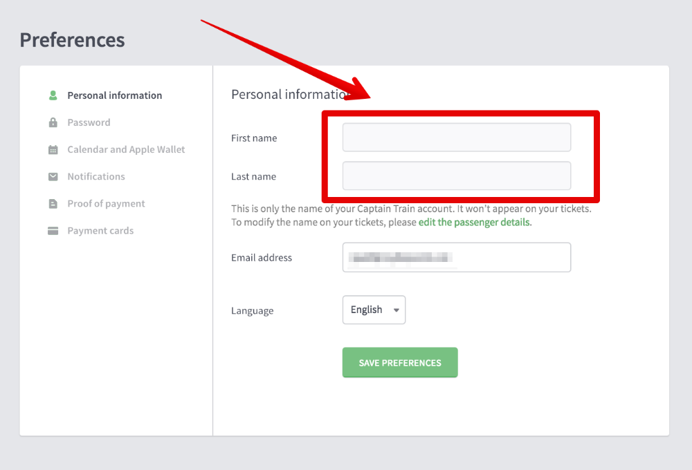Open the Personal information section

pos(115,95)
